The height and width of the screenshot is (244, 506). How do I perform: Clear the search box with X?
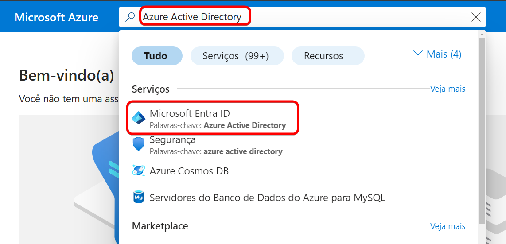[476, 17]
